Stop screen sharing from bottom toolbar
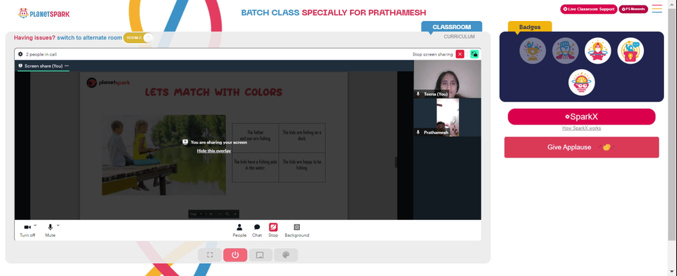This screenshot has height=276, width=677. (x=274, y=230)
